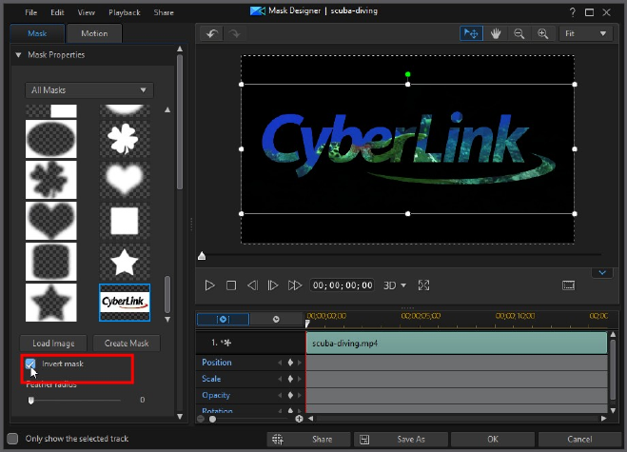The image size is (627, 452).
Task: Select the white square mask thumbnail
Action: tap(125, 221)
